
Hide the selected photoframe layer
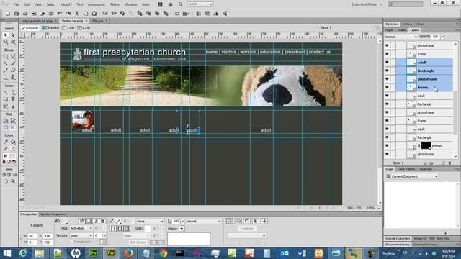tap(387, 79)
